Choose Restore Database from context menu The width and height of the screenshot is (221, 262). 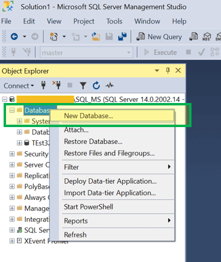[93, 142]
